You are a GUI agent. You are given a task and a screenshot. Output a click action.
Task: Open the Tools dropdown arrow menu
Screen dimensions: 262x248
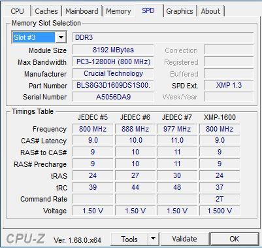pyautogui.click(x=154, y=239)
